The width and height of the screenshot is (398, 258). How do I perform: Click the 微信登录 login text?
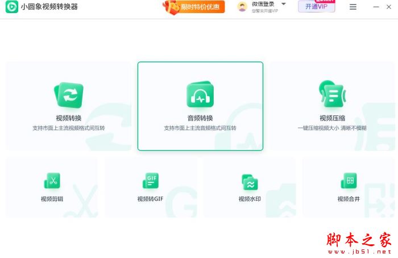(x=263, y=4)
